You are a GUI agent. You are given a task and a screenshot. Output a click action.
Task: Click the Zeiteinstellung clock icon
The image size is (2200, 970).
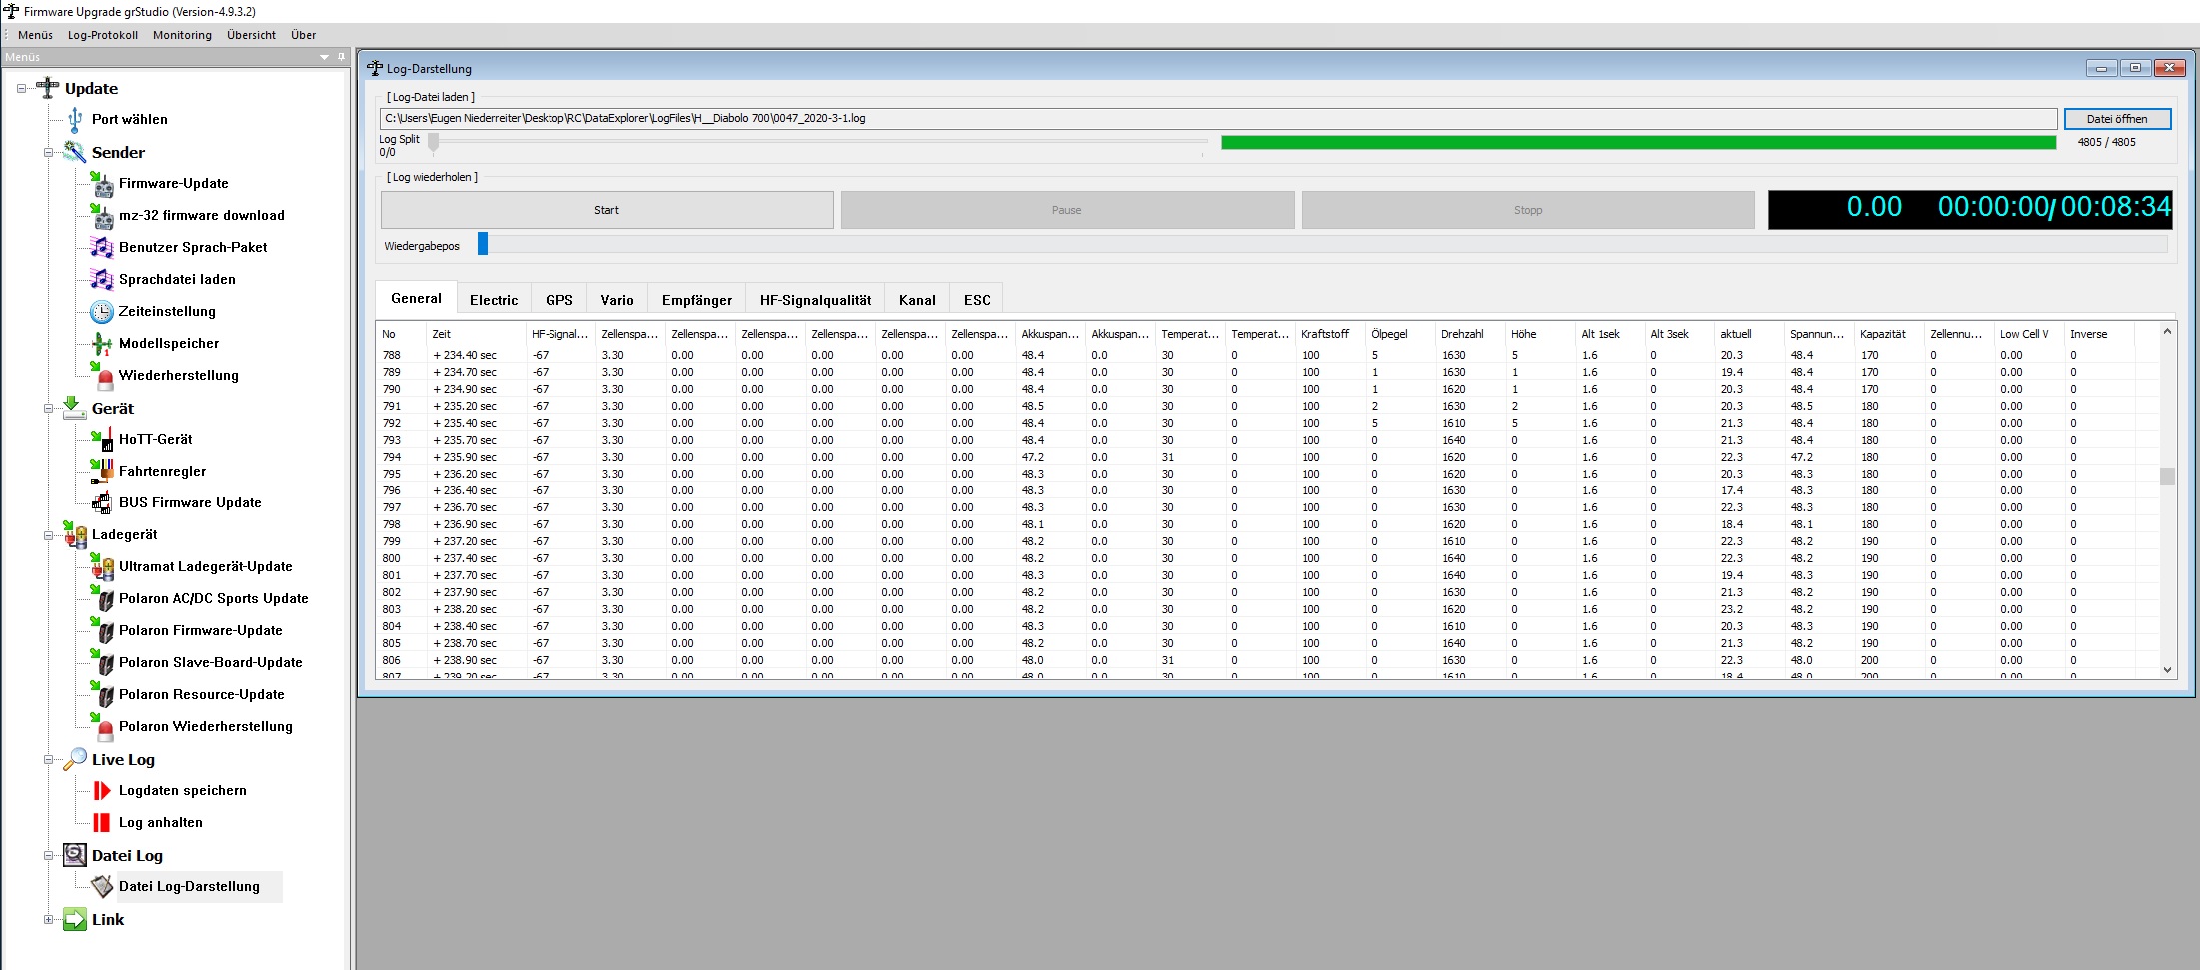pos(102,312)
